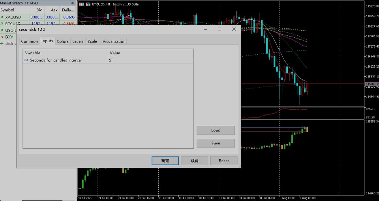
Task: Click the down-arrow icon beside DXY
Action: click(x=2, y=37)
